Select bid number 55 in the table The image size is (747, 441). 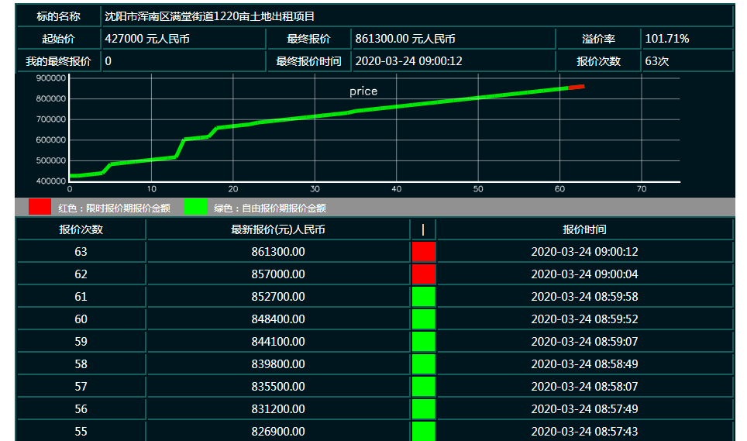(x=81, y=432)
